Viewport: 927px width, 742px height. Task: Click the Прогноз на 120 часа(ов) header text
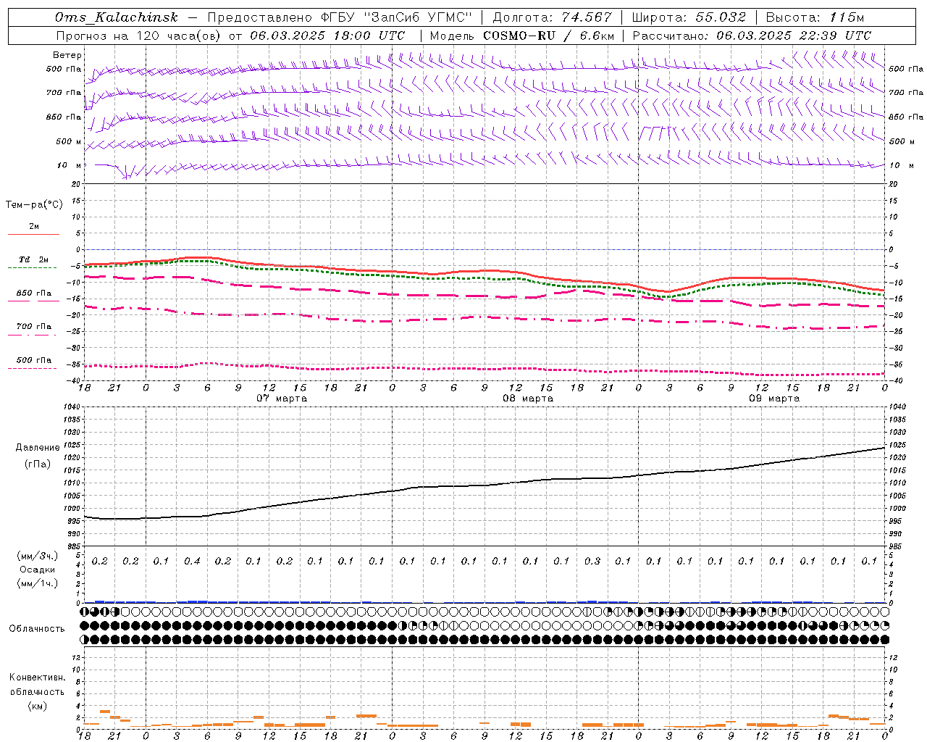(x=140, y=36)
